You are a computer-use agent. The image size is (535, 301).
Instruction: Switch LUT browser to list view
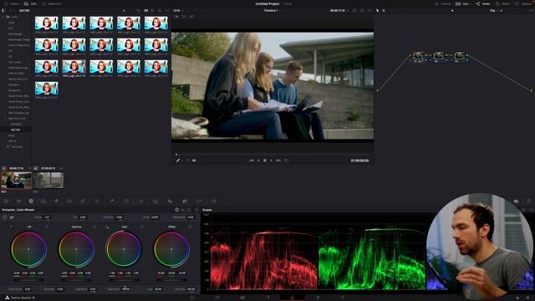(152, 11)
